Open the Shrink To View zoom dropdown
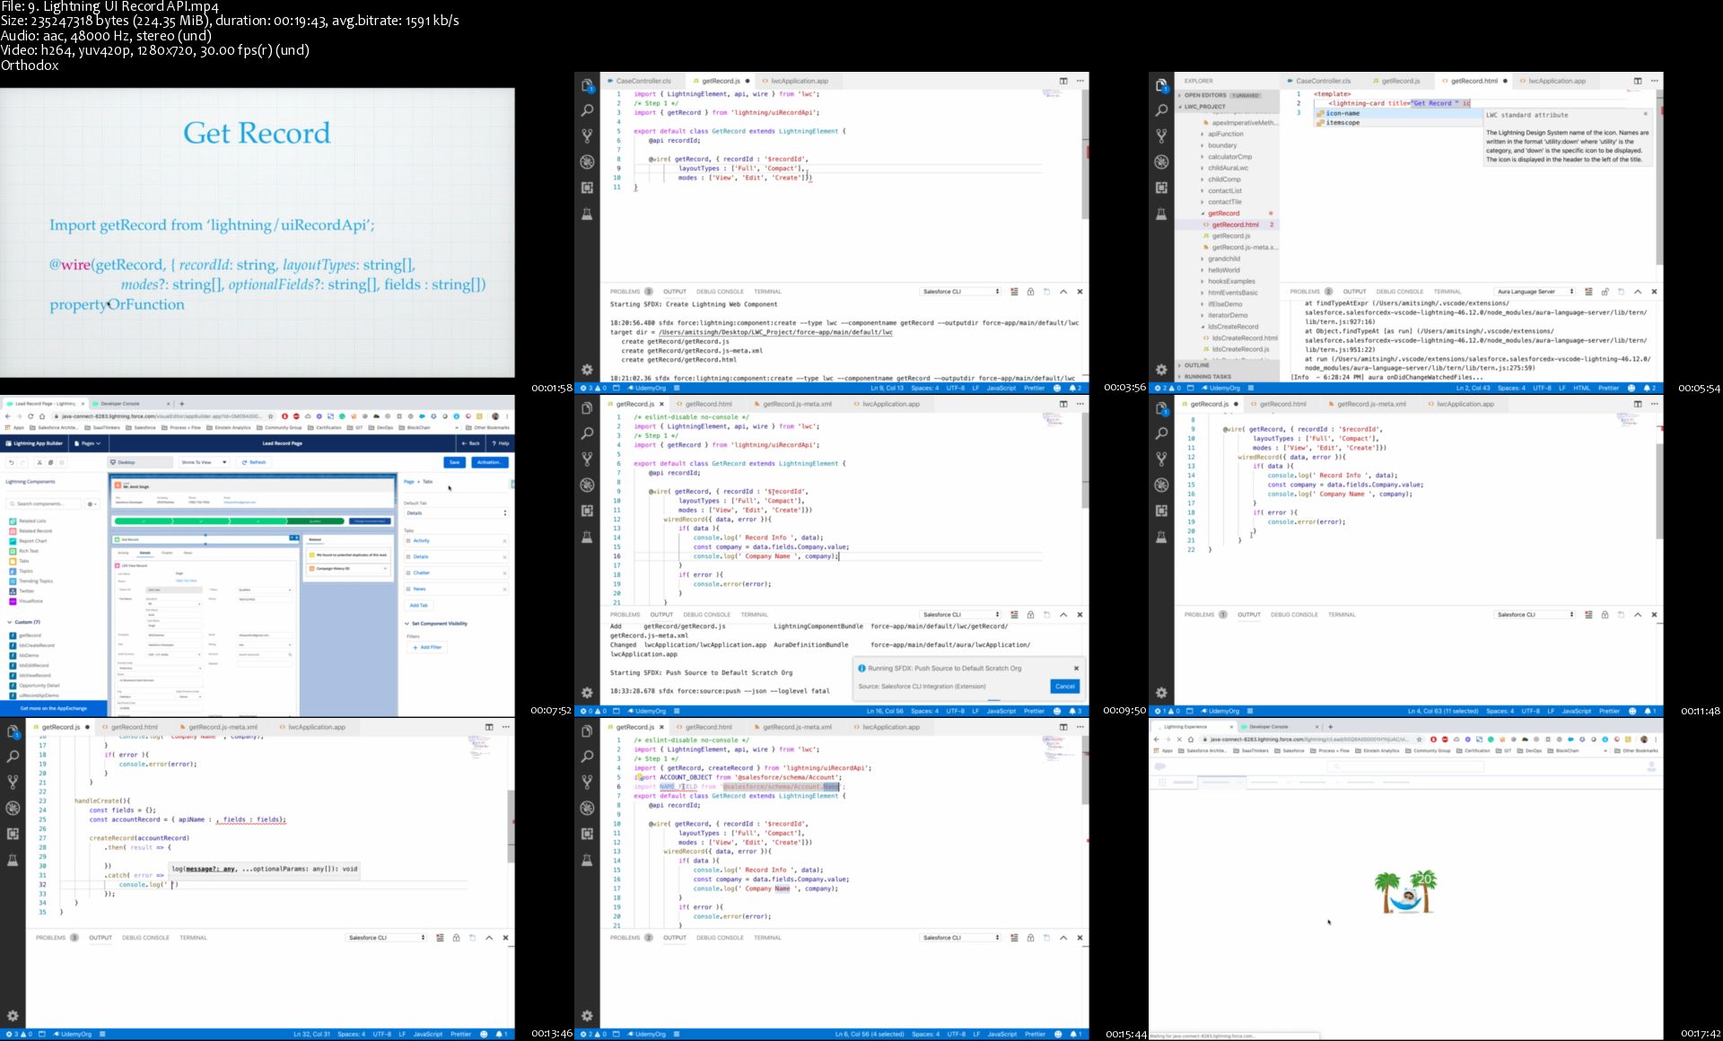The width and height of the screenshot is (1723, 1041). (x=204, y=462)
